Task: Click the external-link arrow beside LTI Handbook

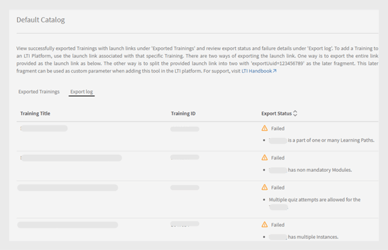Action: [275, 71]
